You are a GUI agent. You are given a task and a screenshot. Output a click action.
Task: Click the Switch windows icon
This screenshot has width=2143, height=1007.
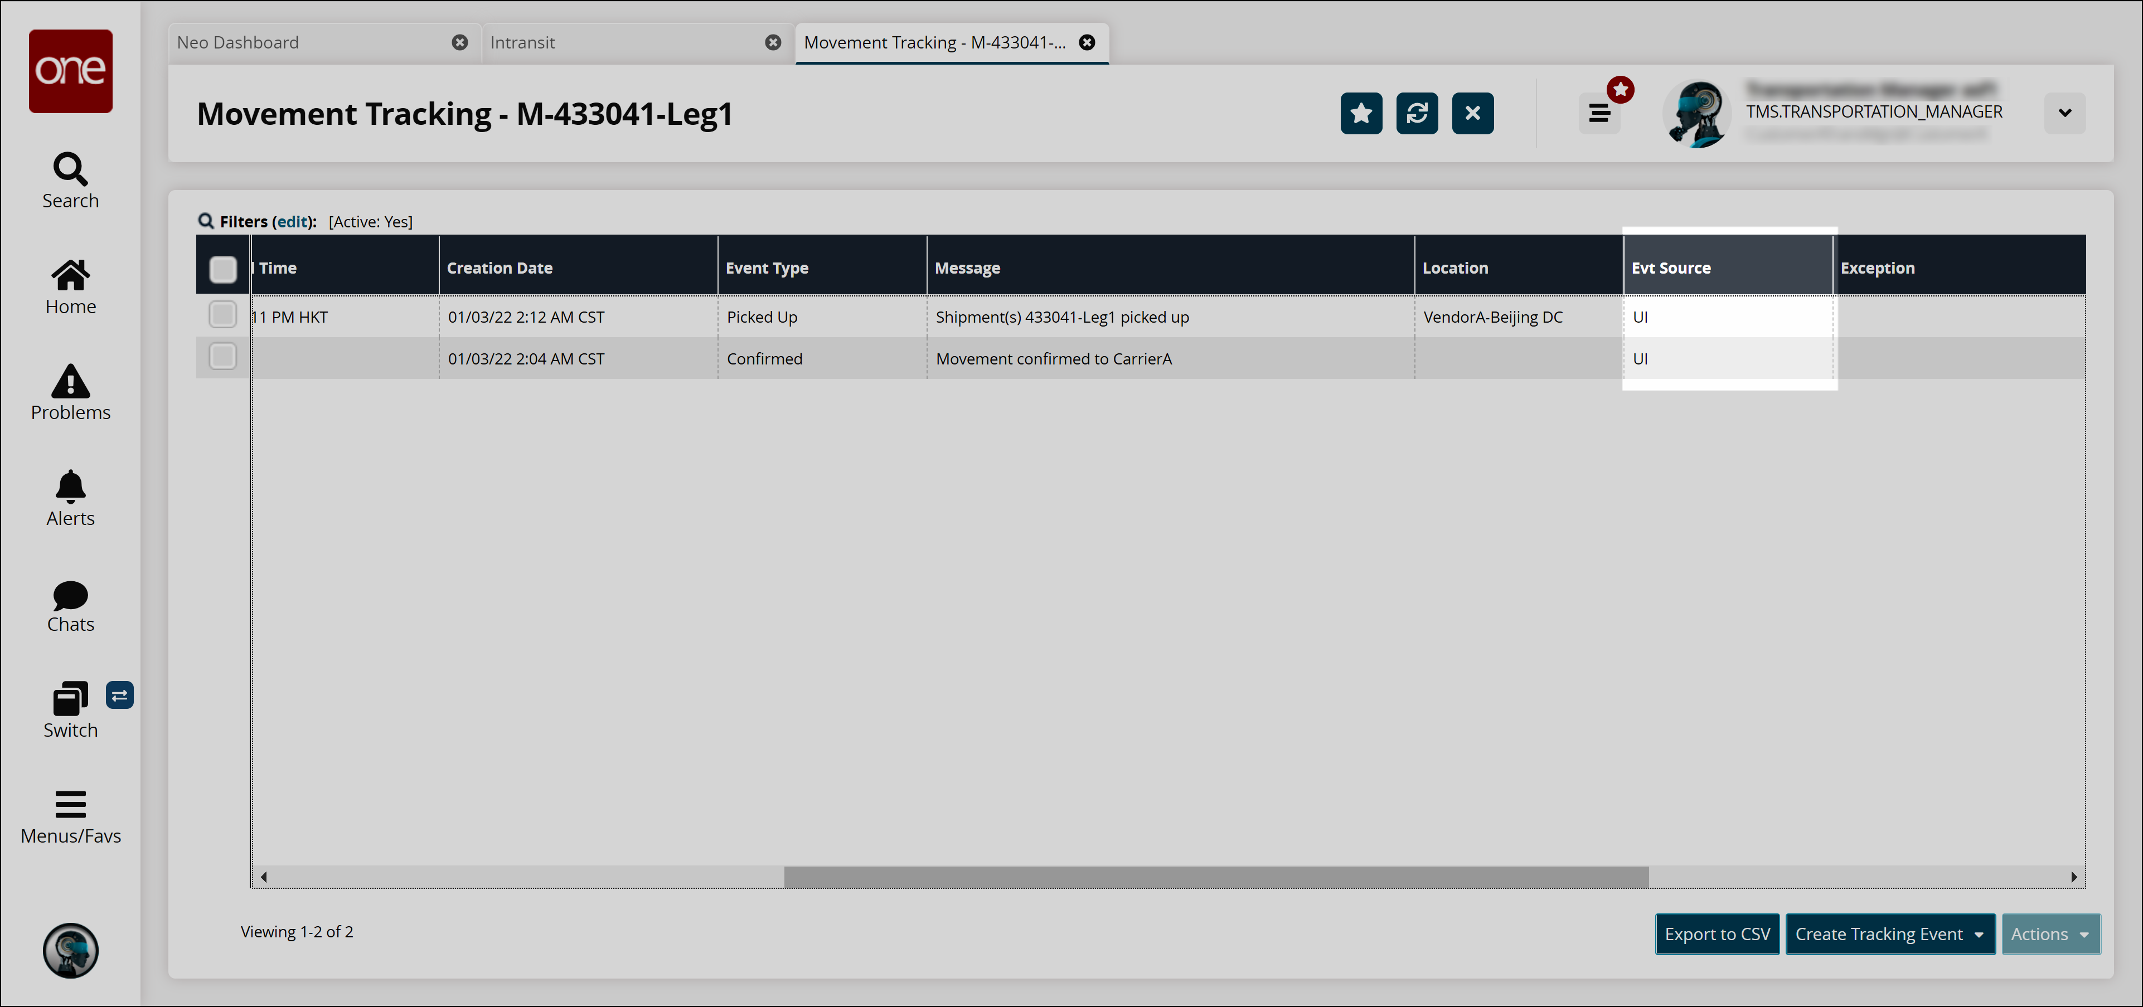pyautogui.click(x=70, y=699)
